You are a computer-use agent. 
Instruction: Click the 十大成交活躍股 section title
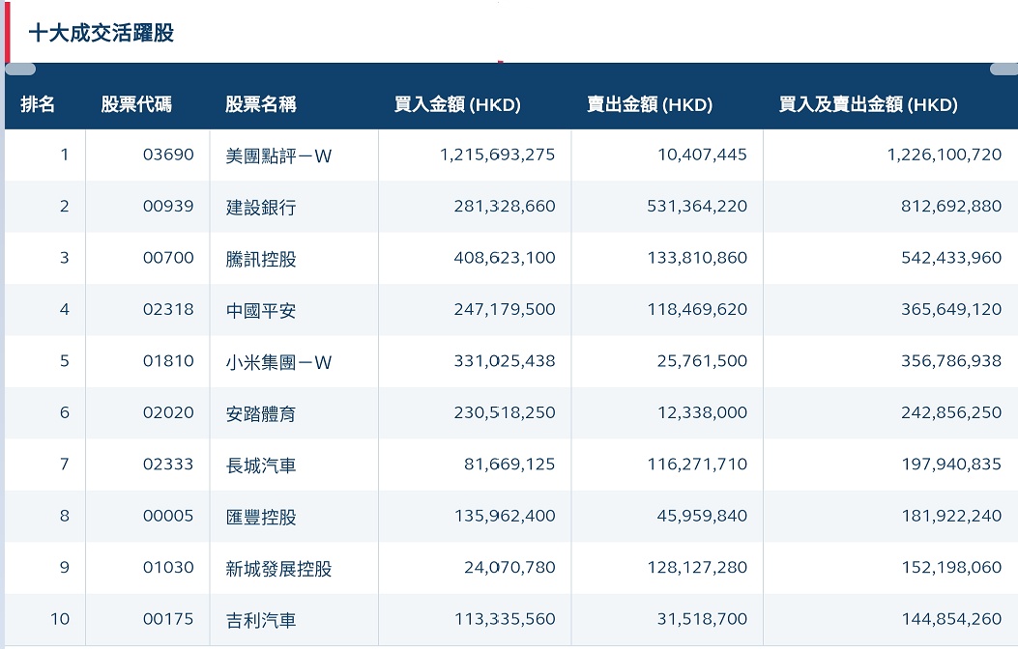102,33
